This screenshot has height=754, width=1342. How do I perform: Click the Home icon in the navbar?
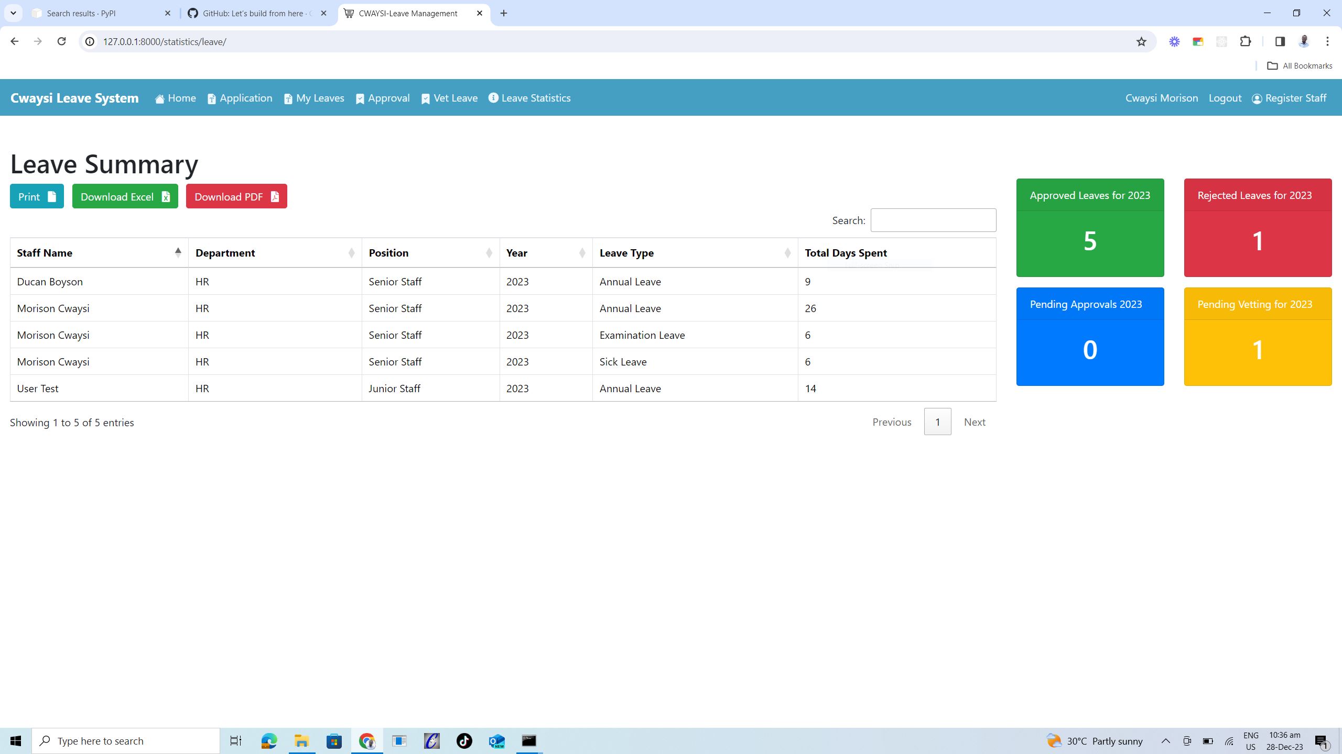[160, 98]
